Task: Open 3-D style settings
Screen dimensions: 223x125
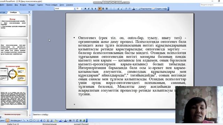Action: click(84, 120)
